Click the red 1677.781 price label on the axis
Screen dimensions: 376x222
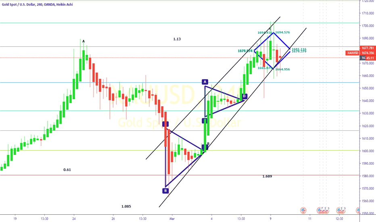click(x=368, y=48)
